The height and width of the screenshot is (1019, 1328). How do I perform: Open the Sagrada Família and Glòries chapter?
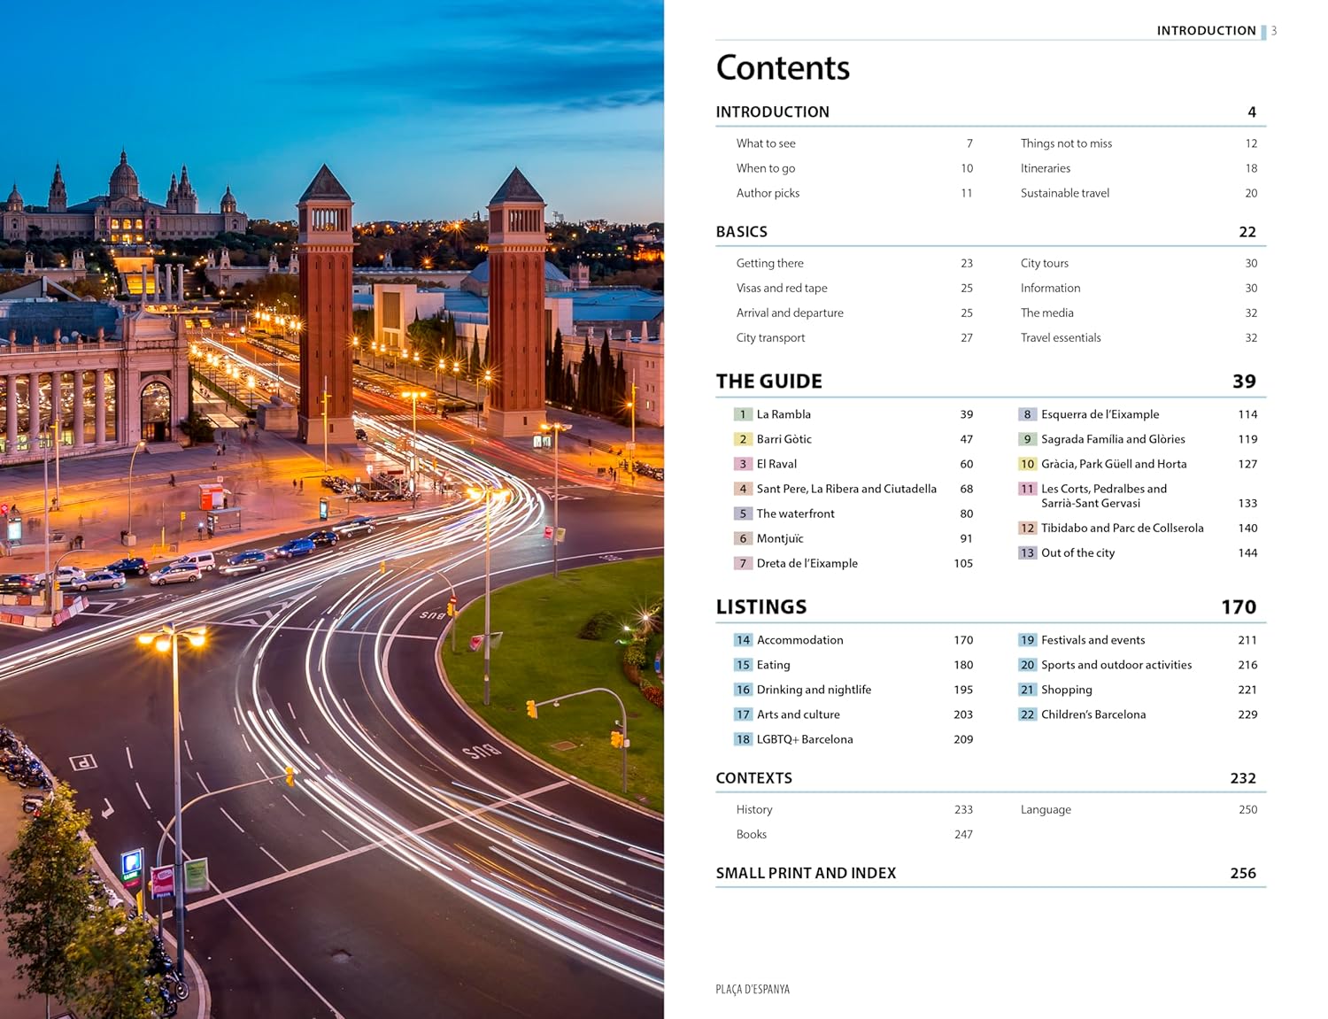(1112, 439)
